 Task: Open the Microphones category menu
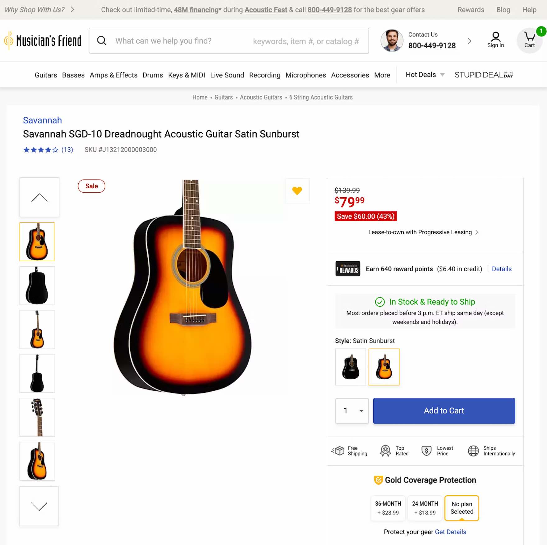pyautogui.click(x=306, y=75)
